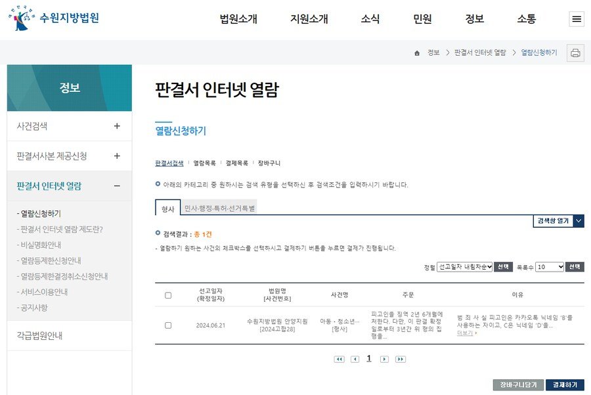Jump to last results page

point(400,359)
